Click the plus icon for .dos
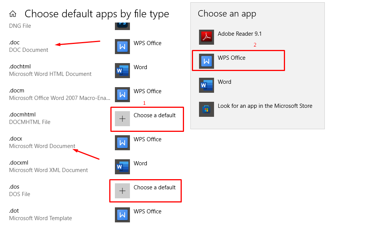Screen dimensions: 377x225 tap(122, 191)
